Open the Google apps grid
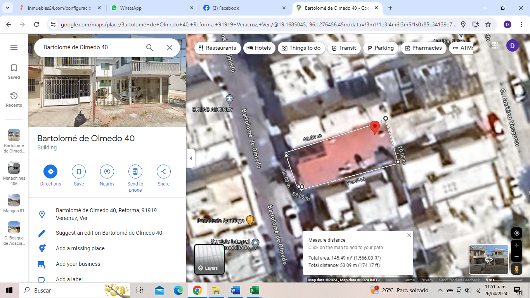The image size is (530, 298). point(495,45)
